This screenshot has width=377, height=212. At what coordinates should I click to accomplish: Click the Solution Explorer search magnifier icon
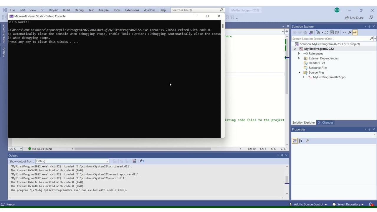371,39
